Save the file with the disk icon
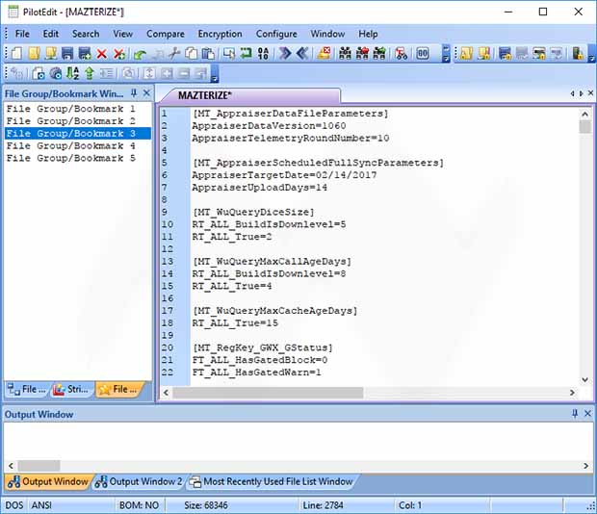 67,53
